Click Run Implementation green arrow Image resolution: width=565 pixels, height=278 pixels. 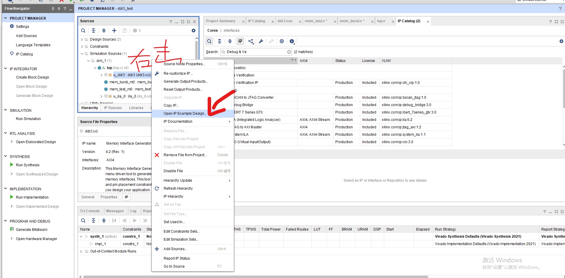pyautogui.click(x=12, y=197)
